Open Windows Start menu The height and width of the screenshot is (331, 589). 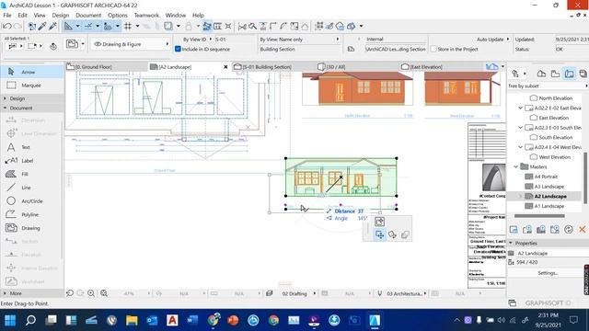point(10,320)
